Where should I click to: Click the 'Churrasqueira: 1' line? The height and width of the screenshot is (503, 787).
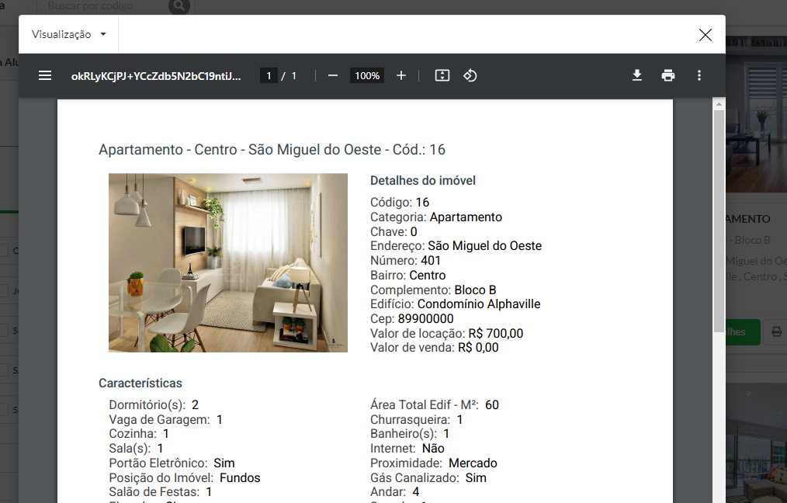[417, 420]
